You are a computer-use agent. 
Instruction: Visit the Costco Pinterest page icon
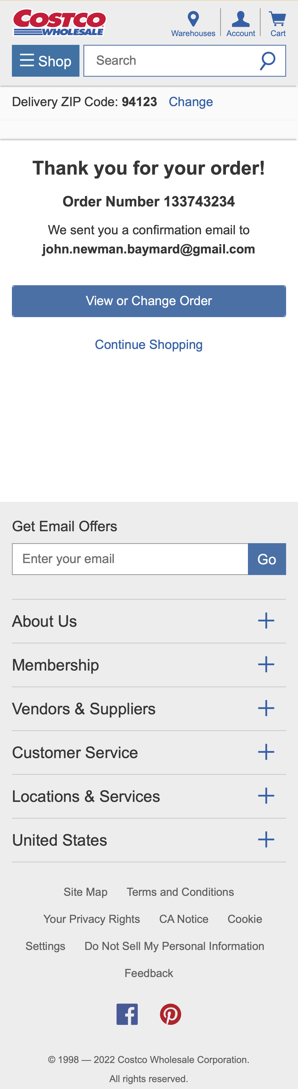click(171, 1014)
